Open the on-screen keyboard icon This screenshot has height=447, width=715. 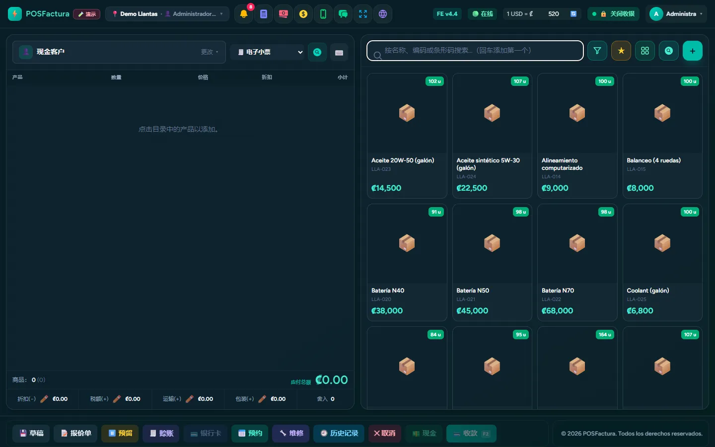(x=339, y=52)
